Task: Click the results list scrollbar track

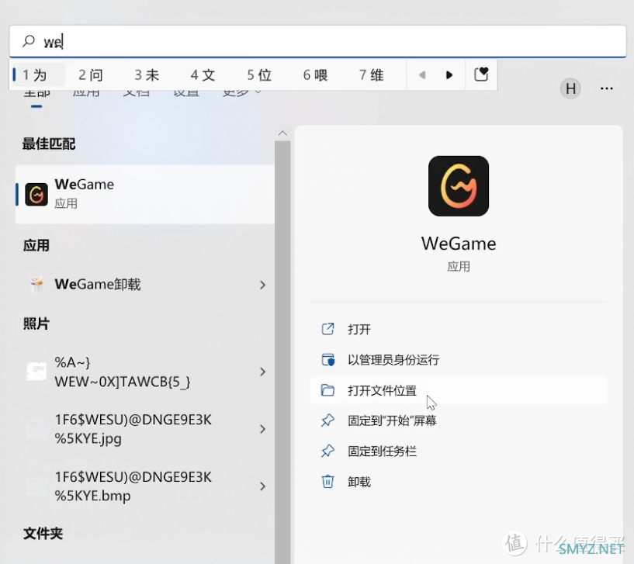Action: [282, 351]
